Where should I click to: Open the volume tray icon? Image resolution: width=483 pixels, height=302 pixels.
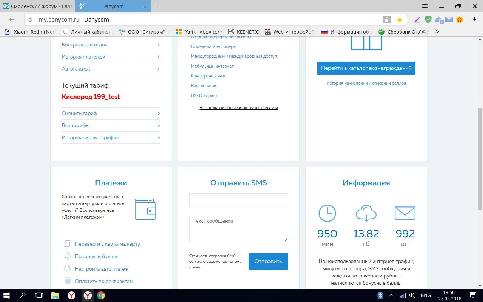tap(412, 295)
